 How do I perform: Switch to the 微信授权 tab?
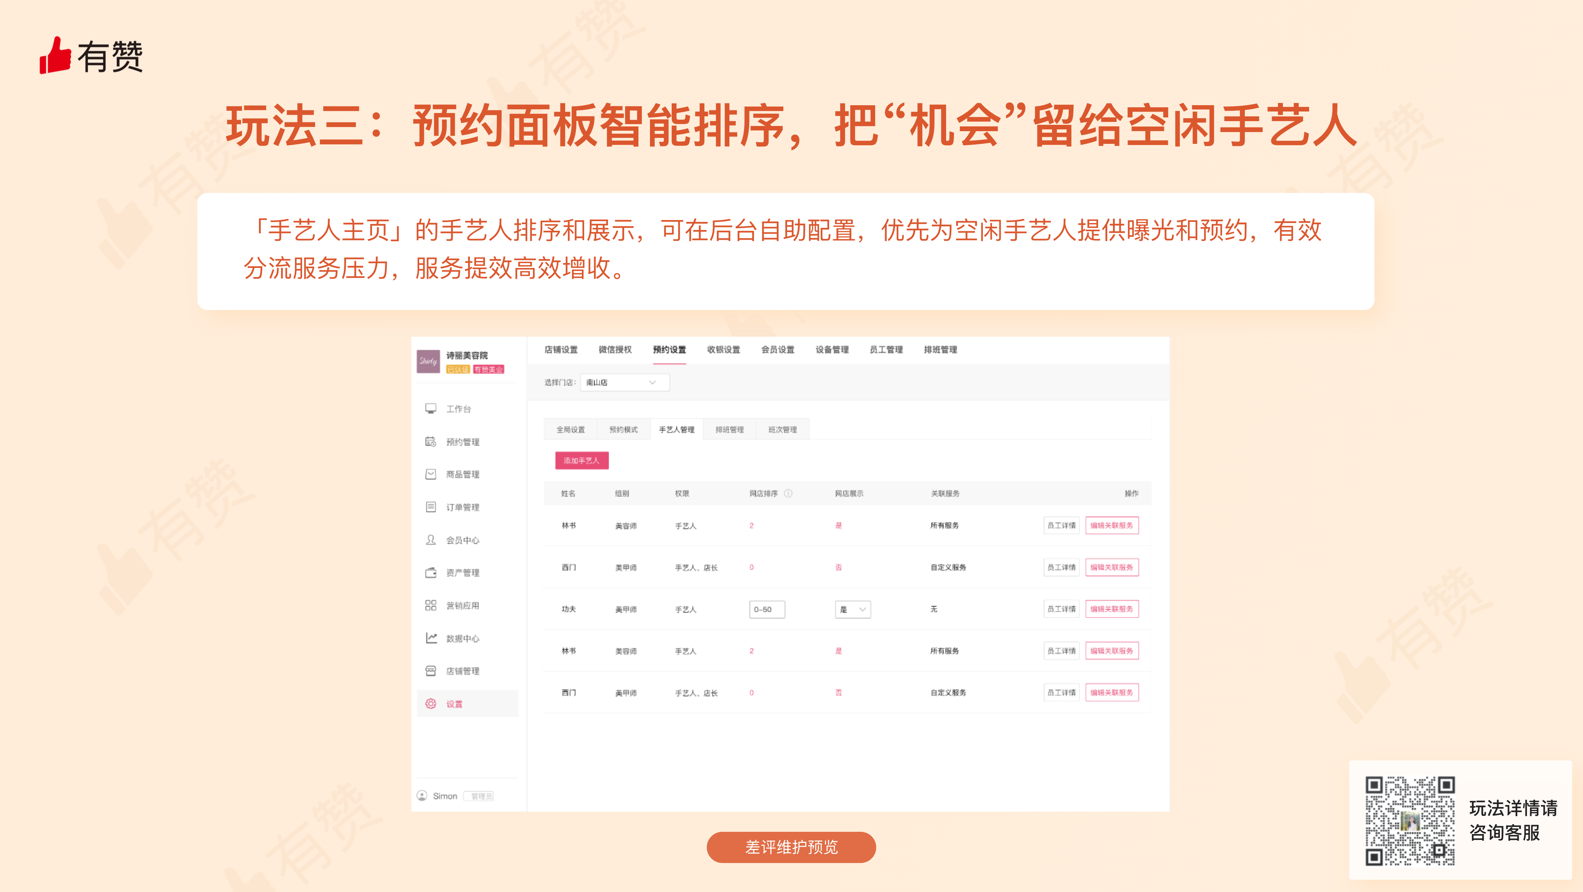coord(615,349)
